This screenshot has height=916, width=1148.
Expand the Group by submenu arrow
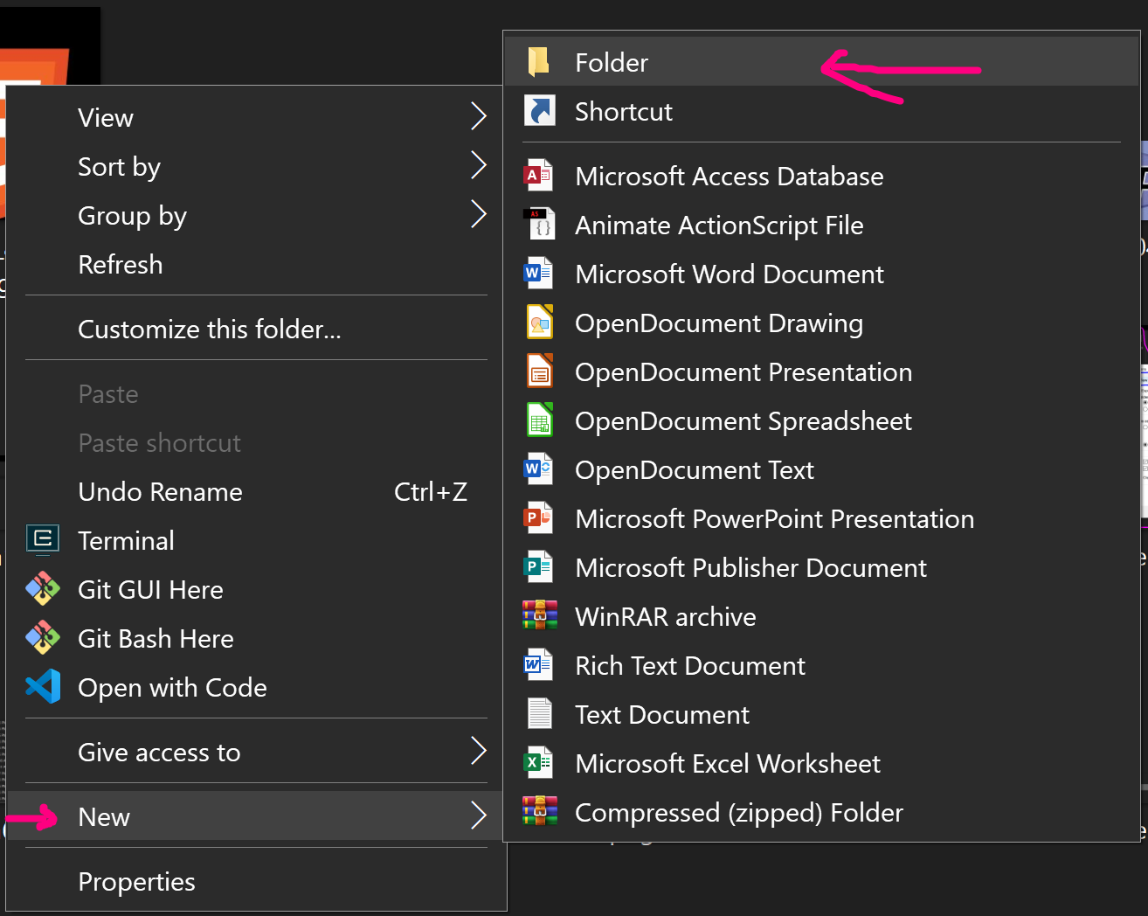[x=478, y=214]
